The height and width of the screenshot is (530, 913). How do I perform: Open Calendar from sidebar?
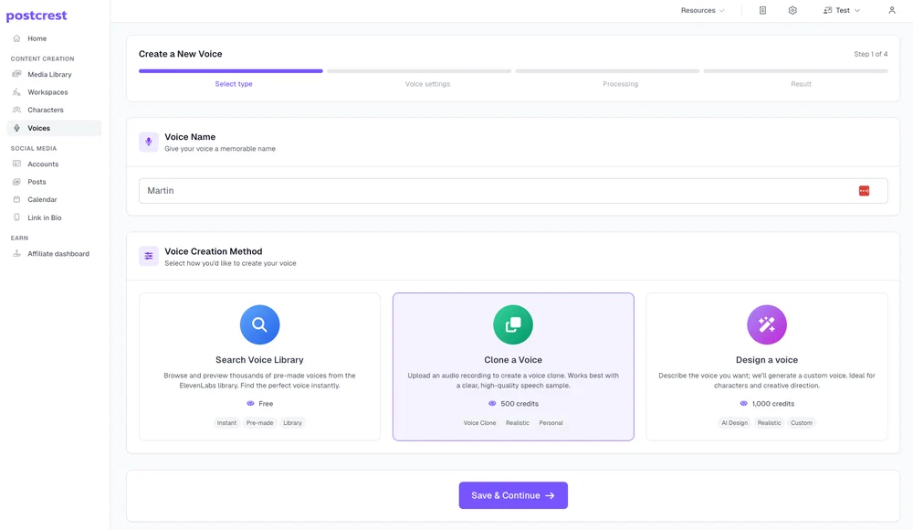pyautogui.click(x=54, y=199)
